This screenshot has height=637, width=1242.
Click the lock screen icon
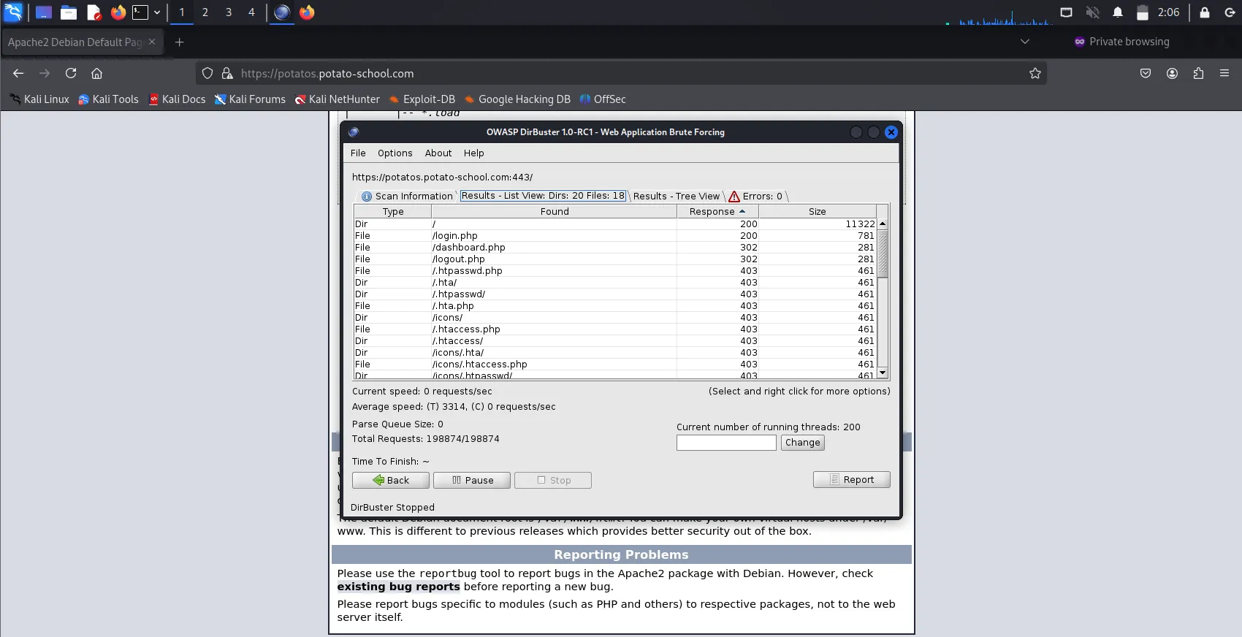click(1205, 12)
